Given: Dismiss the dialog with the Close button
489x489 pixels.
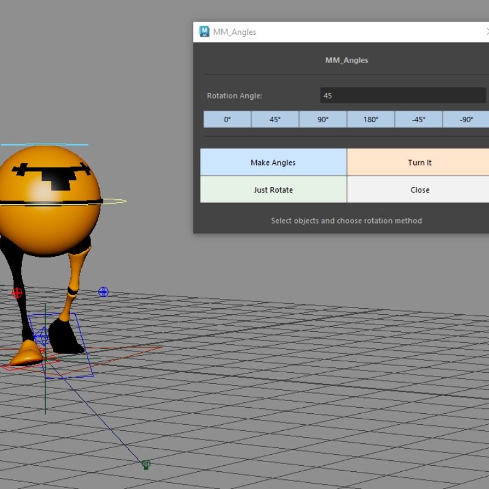Looking at the screenshot, I should (419, 190).
